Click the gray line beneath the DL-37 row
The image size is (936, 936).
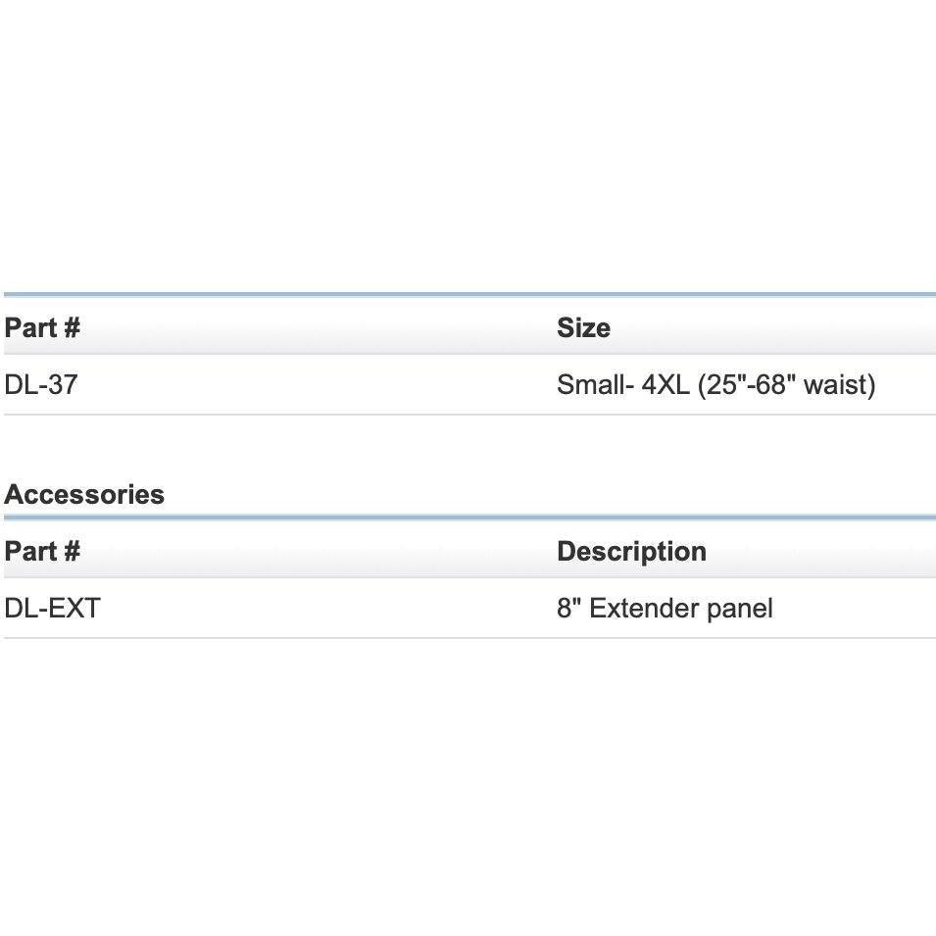pos(468,415)
